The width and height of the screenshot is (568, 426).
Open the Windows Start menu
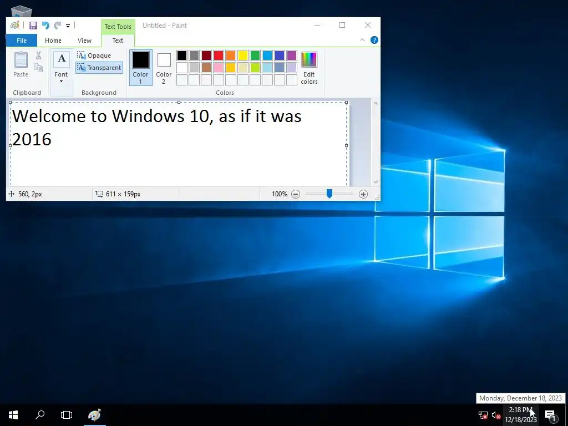point(13,415)
